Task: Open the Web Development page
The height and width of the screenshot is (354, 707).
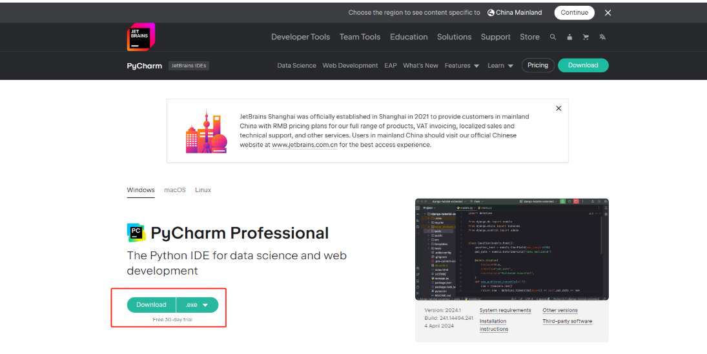Action: pos(350,65)
